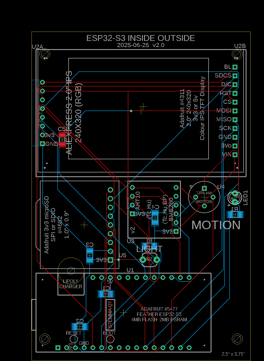The image size is (264, 361).
Task: Click the mounting hole above '2.5" x 3.75"' text
Action: point(237,339)
